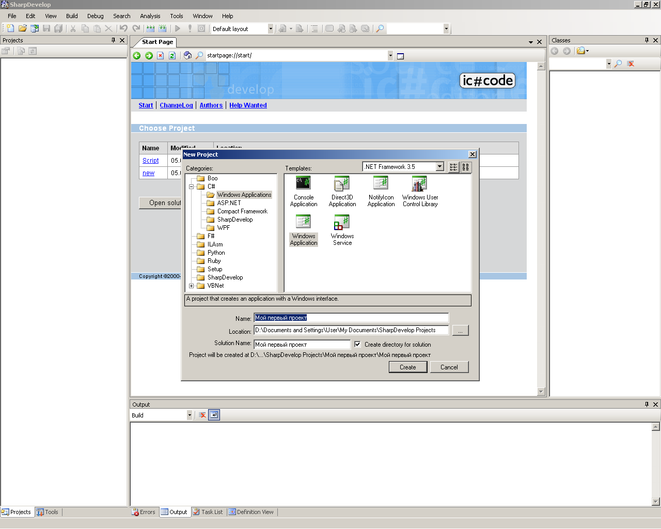Click the Save toolbar icon
Image resolution: width=661 pixels, height=529 pixels.
pyautogui.click(x=46, y=28)
